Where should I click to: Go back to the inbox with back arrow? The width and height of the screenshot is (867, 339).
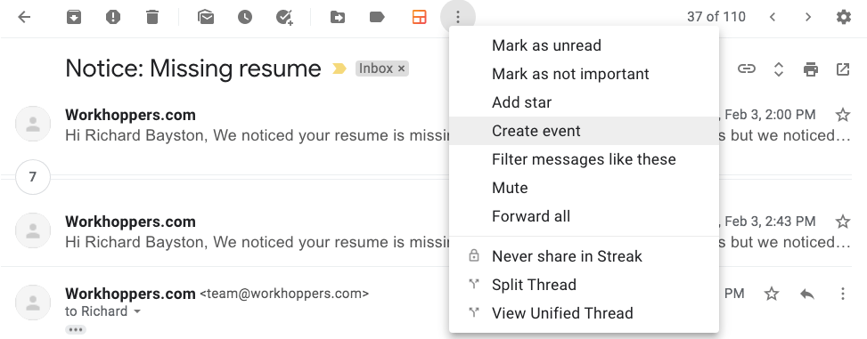click(x=24, y=17)
